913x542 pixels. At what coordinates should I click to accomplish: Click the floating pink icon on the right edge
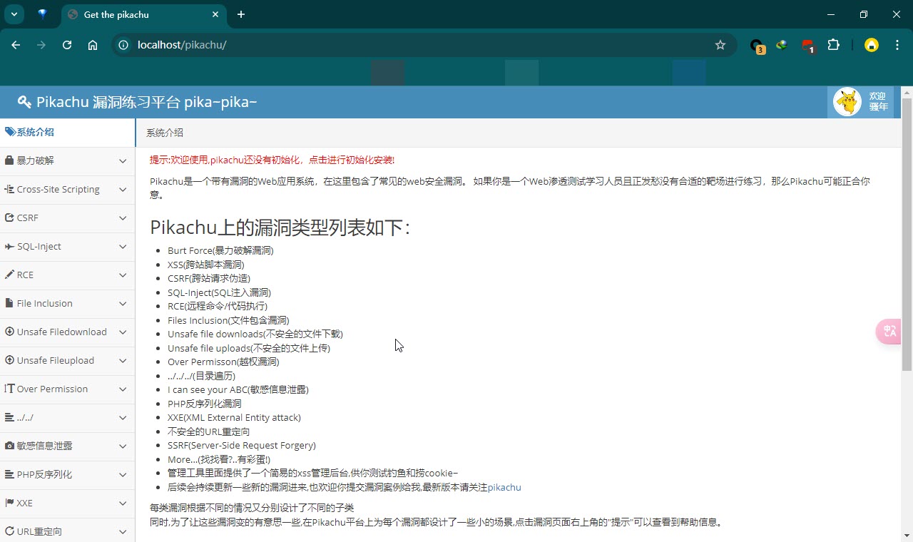pos(888,331)
